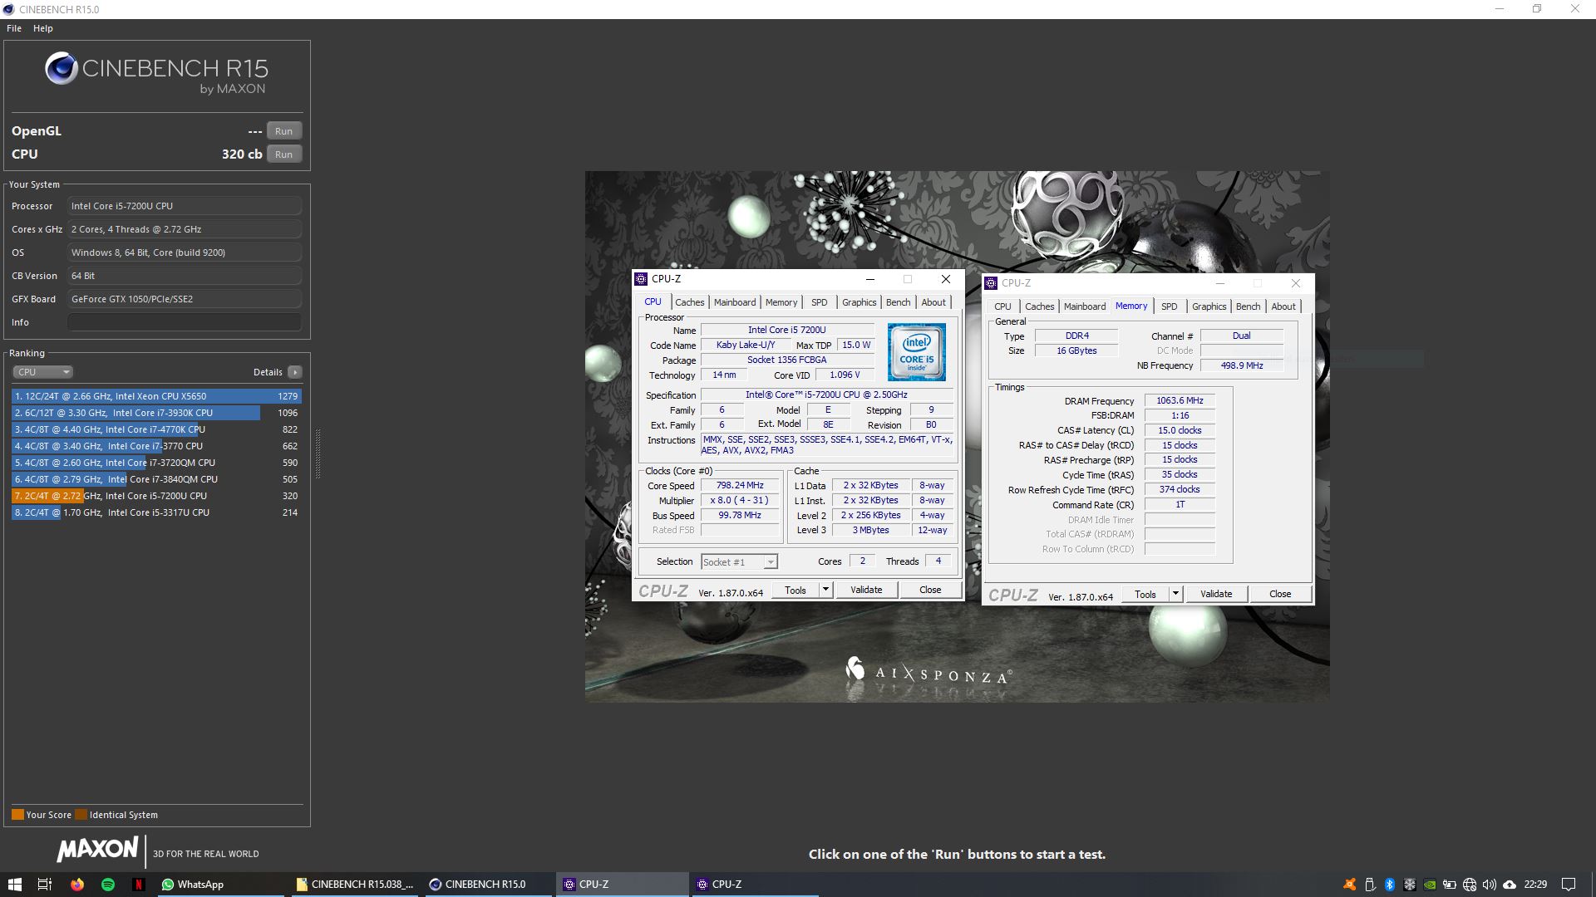Open the File menu in Cinebench

pos(14,28)
